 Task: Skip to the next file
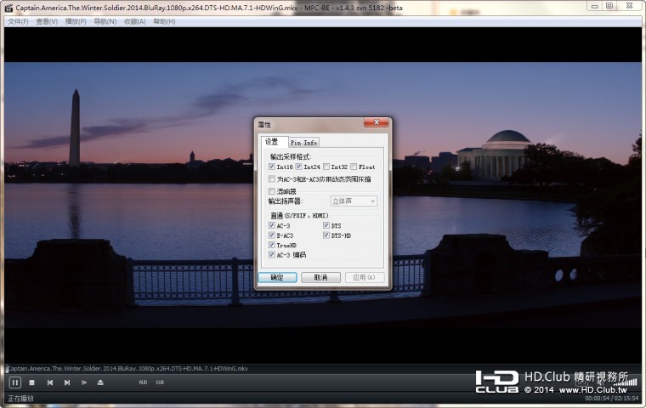point(66,382)
